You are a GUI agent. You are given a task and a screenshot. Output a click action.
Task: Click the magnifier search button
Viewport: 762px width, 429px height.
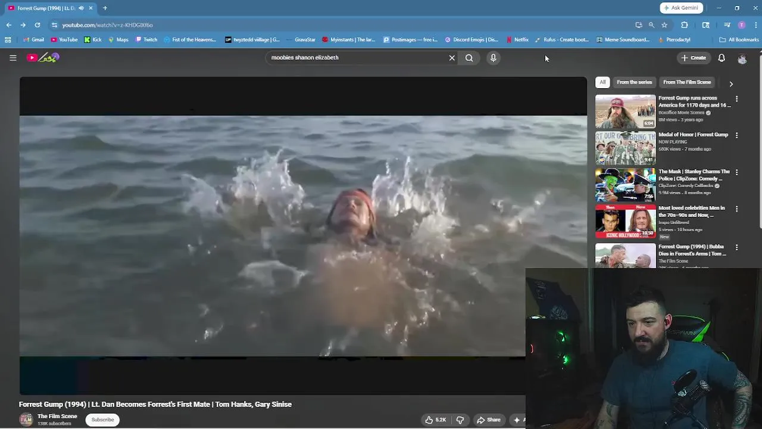coord(469,58)
